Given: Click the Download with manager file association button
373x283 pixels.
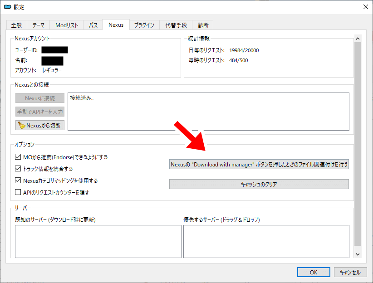Looking at the screenshot, I should pyautogui.click(x=259, y=164).
